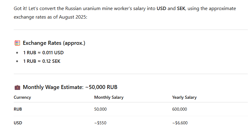This screenshot has width=249, height=128.
Task: Click the bold USD word in intro
Action: [161, 9]
